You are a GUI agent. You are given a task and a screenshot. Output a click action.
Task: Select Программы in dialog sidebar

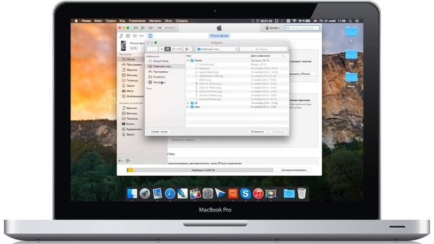point(158,72)
